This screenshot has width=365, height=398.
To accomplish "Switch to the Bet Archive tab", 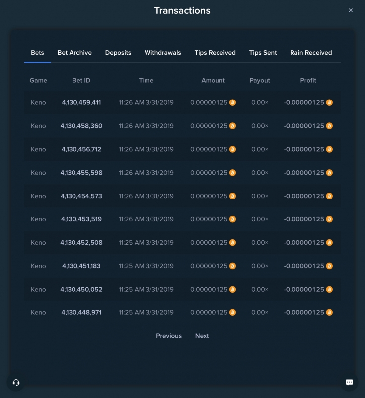I will pos(74,53).
